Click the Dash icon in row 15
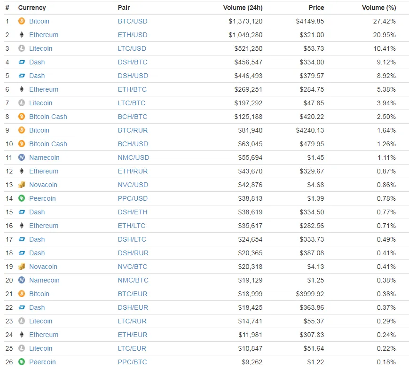Screen dimensions: 409x369 22,212
